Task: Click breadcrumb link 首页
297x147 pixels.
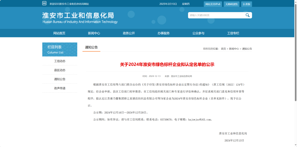Action: tap(223, 49)
